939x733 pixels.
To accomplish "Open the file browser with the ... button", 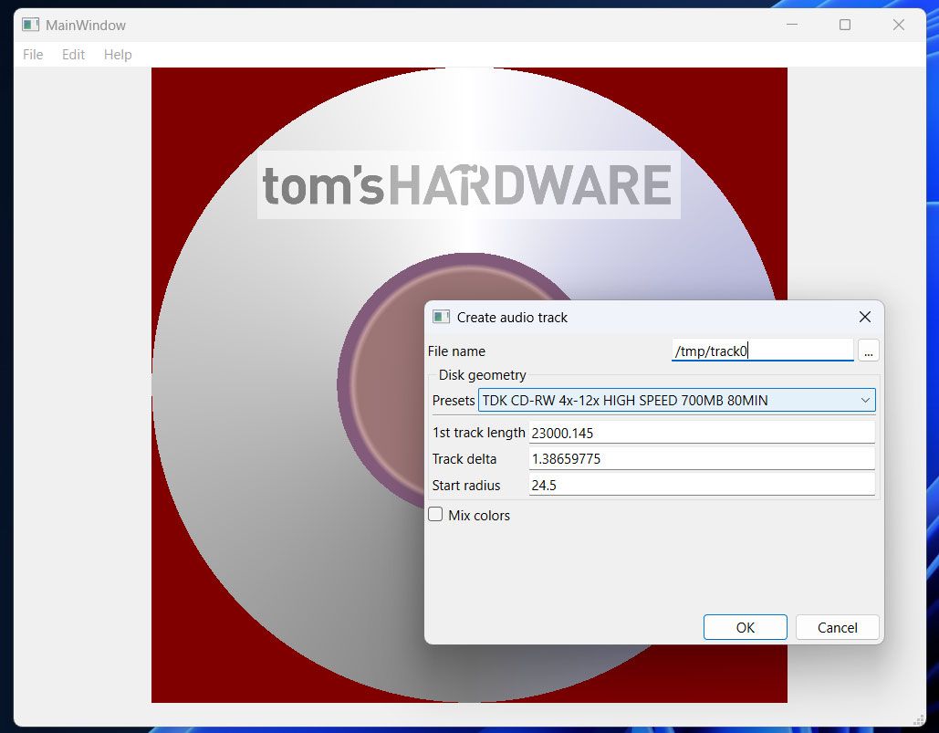I will (868, 351).
